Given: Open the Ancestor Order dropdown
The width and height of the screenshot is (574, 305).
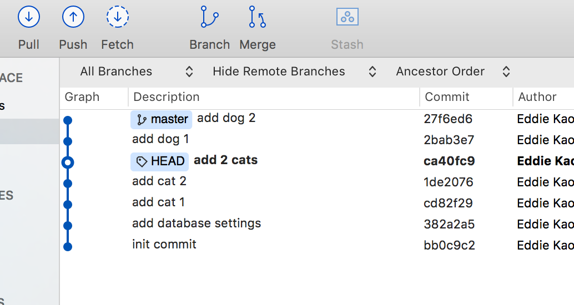Looking at the screenshot, I should 452,72.
